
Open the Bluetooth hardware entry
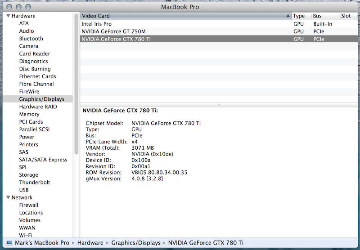[x=31, y=39]
